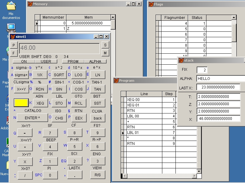Click the RDN roll-down key
The image size is (245, 183).
pos(40,89)
